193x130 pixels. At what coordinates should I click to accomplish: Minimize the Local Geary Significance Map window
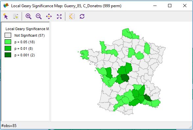(155, 6)
